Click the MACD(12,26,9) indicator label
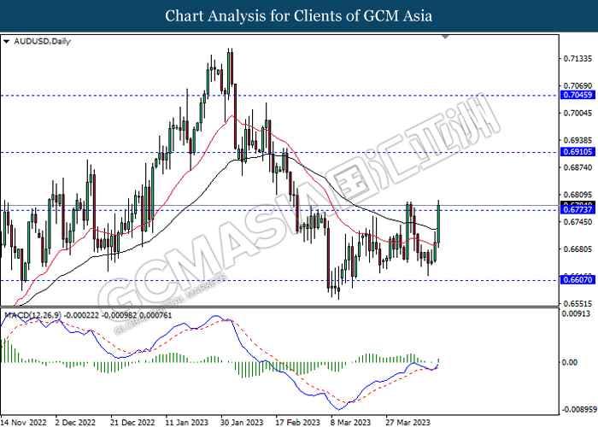The height and width of the screenshot is (427, 598). [x=33, y=315]
